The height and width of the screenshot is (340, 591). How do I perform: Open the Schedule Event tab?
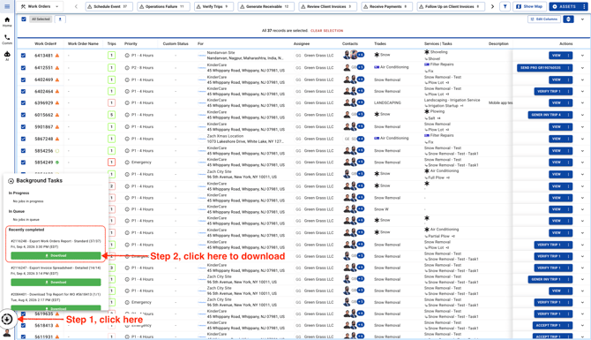tap(108, 6)
